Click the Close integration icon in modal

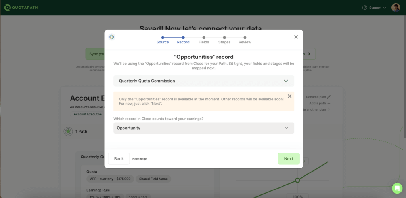click(111, 37)
